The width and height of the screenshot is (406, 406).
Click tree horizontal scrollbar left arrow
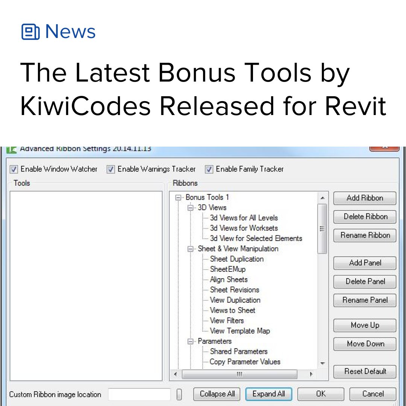click(x=176, y=374)
